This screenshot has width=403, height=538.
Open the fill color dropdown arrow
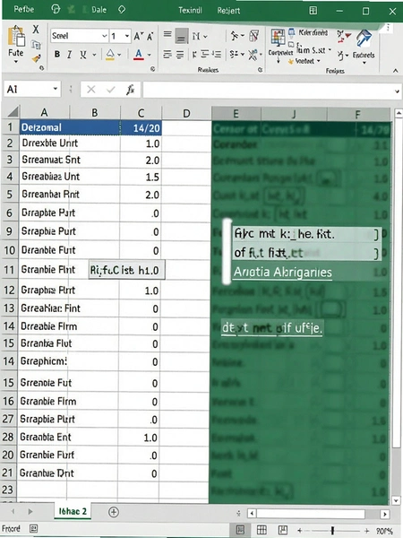coord(119,55)
